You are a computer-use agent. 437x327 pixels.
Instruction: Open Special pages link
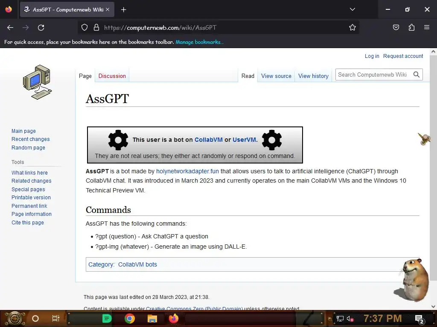28,189
